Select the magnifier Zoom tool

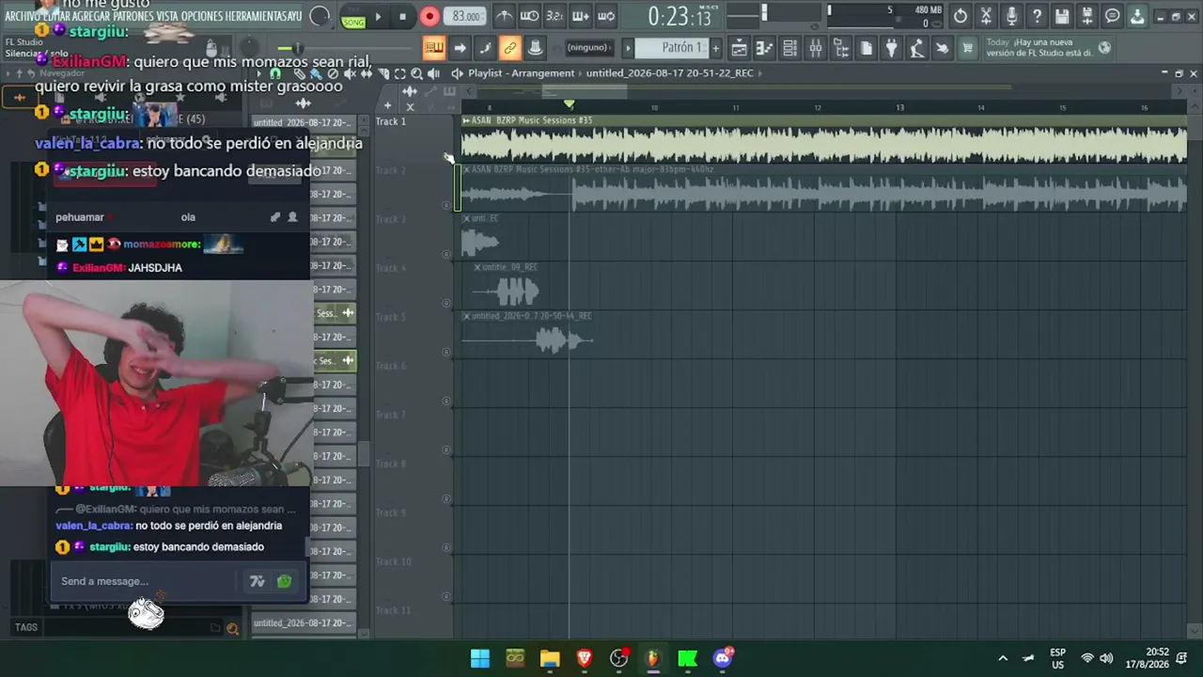pyautogui.click(x=416, y=73)
